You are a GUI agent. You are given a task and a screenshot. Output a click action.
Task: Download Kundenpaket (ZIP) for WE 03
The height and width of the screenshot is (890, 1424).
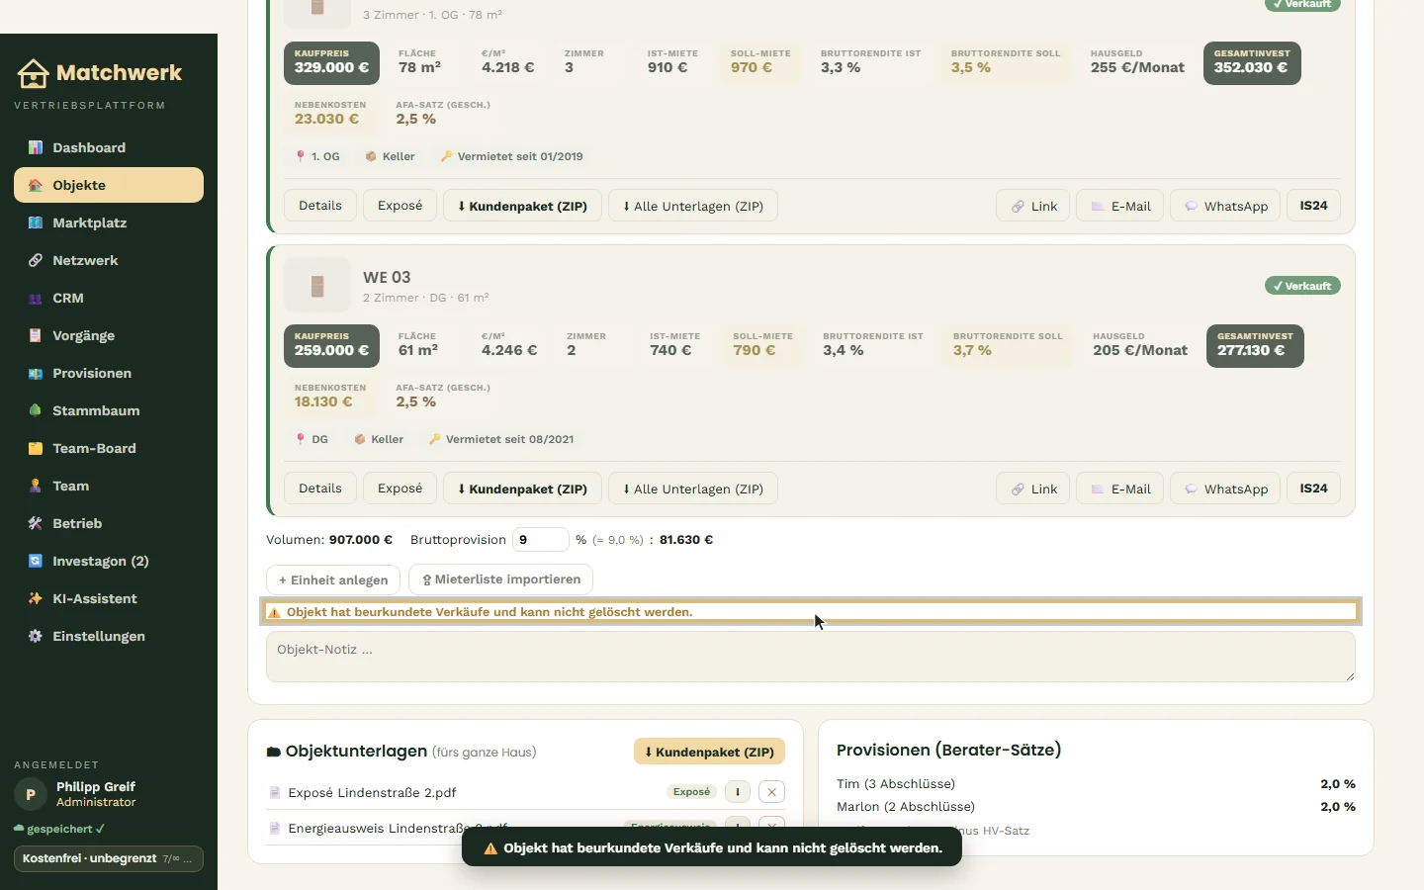coord(522,489)
